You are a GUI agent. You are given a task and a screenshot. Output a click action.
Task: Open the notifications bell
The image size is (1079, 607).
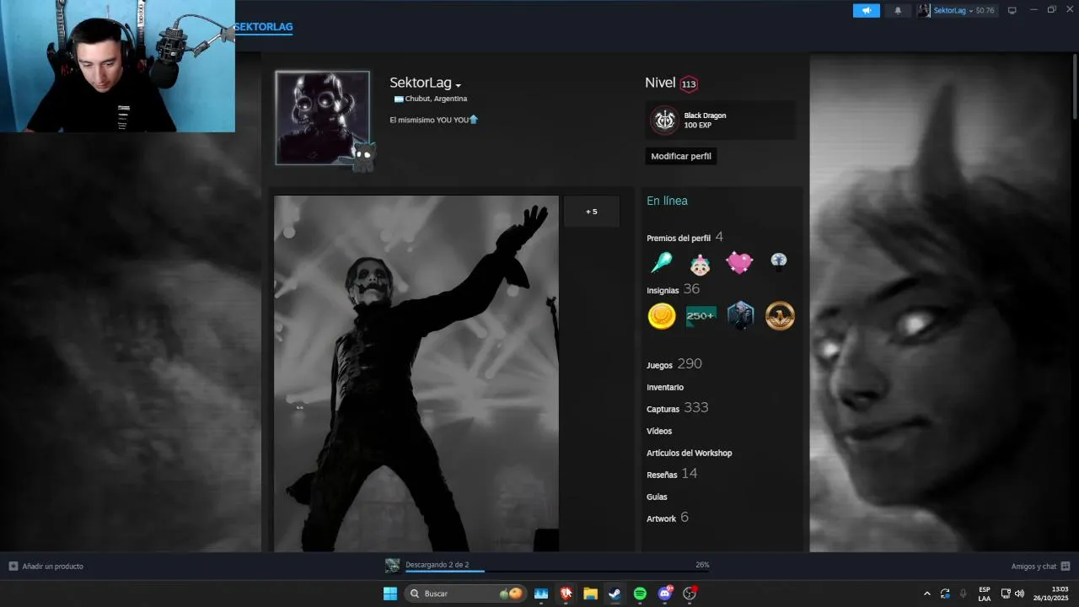898,10
